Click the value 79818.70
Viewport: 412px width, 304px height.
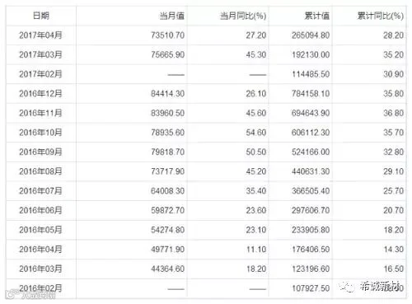click(x=167, y=152)
